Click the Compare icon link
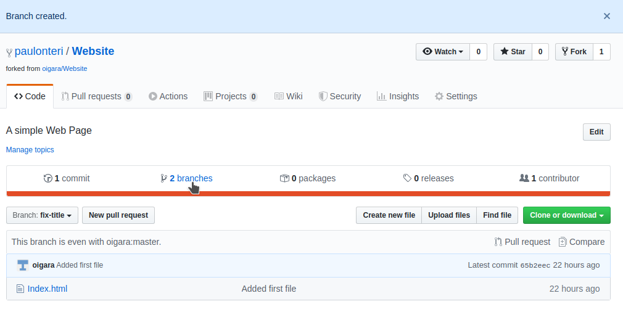Viewport: 623px width, 309px height. 563,242
